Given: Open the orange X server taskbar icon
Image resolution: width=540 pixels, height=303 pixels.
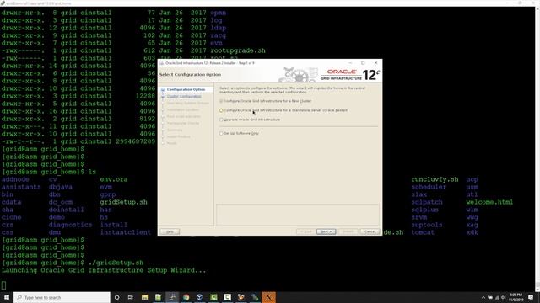Looking at the screenshot, I should [268, 297].
